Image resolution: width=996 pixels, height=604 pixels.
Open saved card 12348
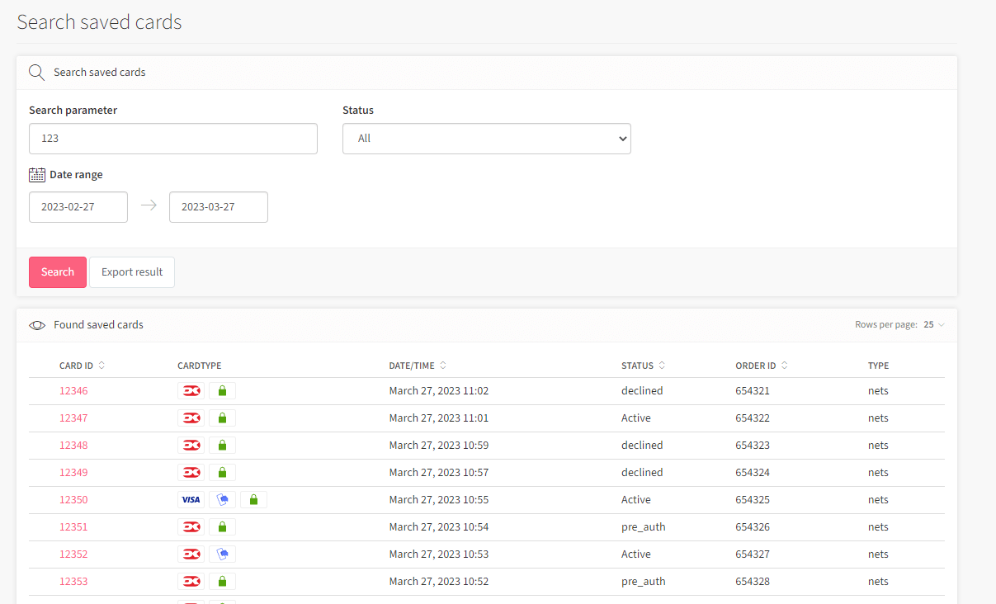click(73, 445)
